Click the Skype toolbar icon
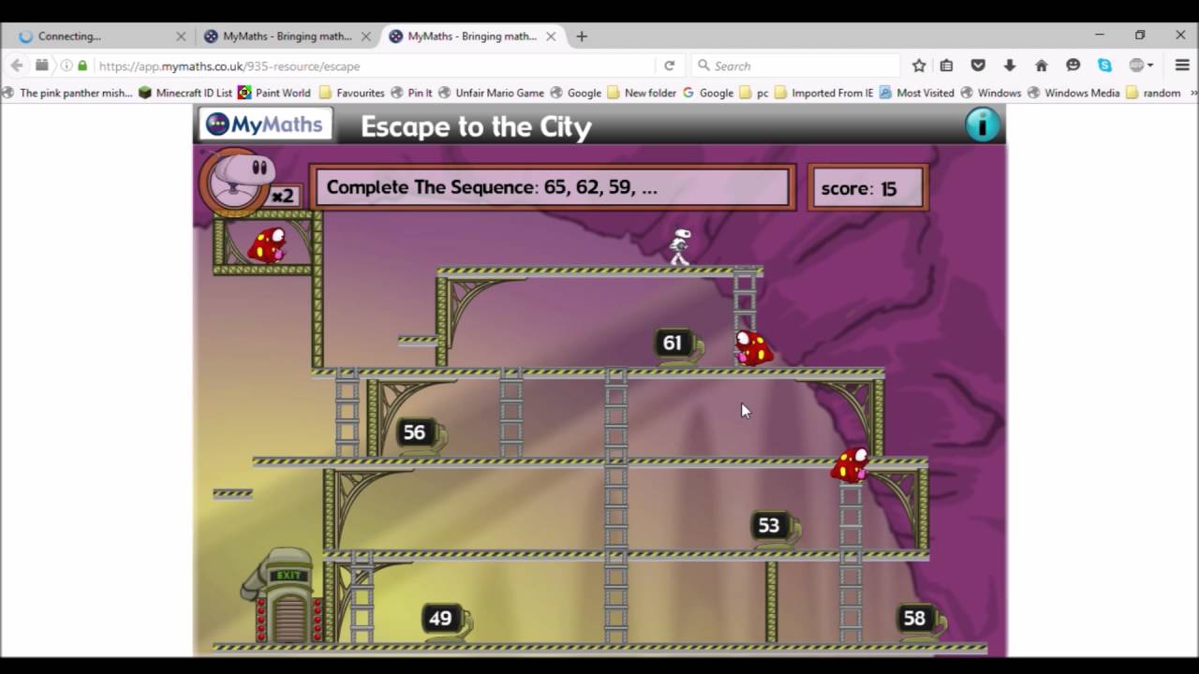This screenshot has height=674, width=1199. [x=1105, y=66]
